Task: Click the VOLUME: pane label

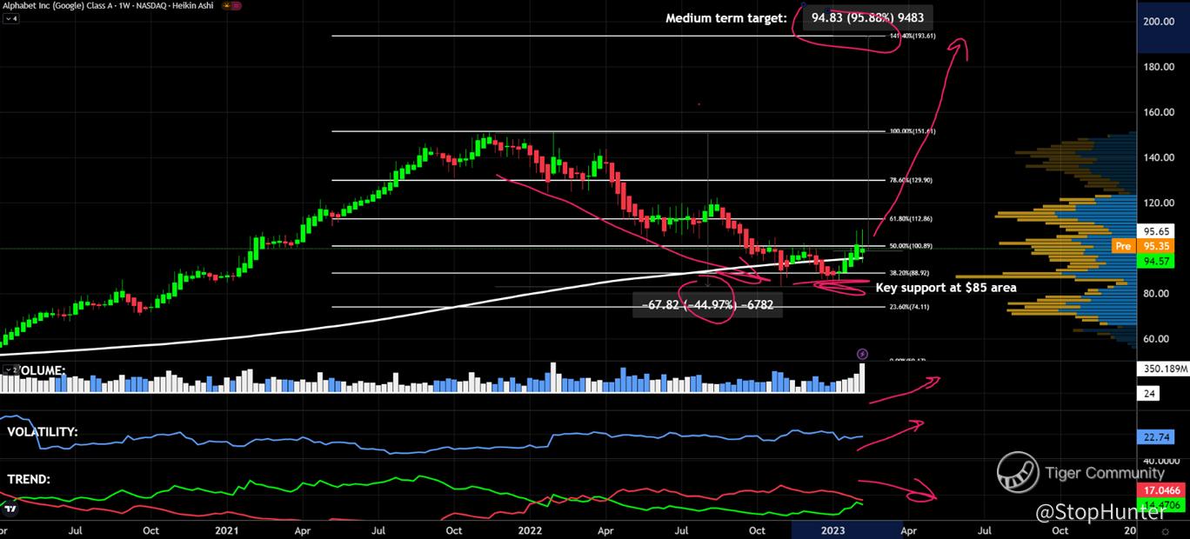Action: [43, 370]
